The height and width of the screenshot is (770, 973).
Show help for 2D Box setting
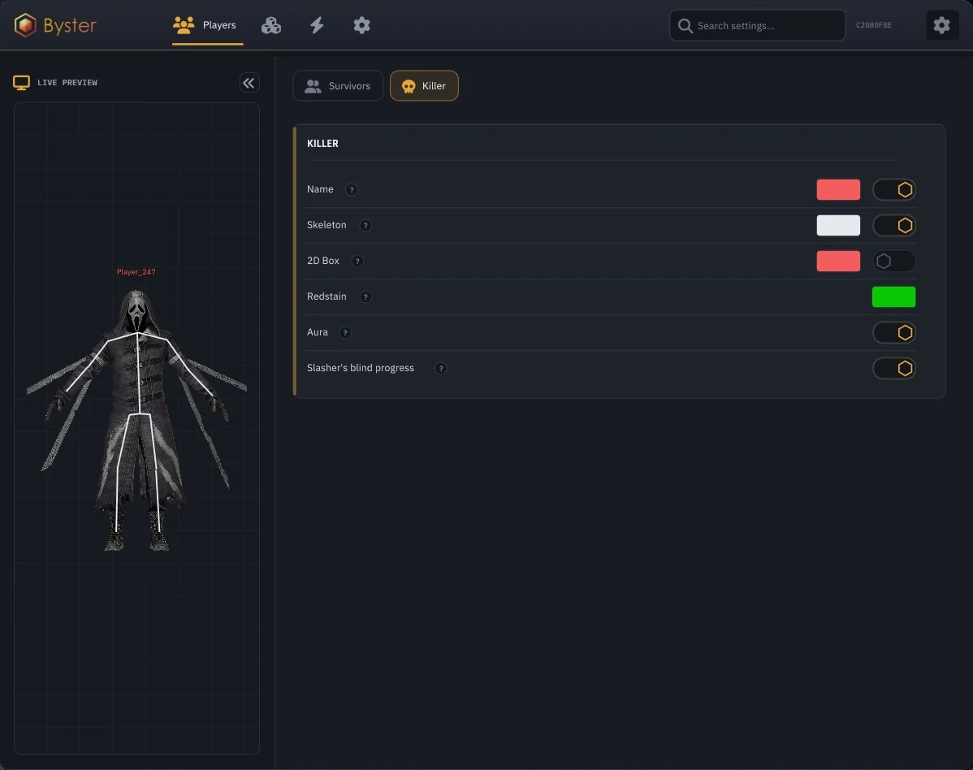click(357, 262)
